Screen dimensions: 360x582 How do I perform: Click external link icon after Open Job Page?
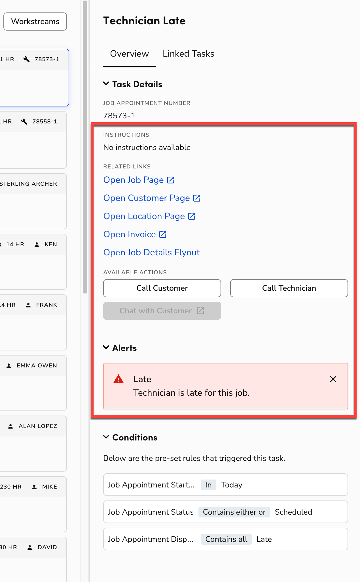[x=171, y=180]
